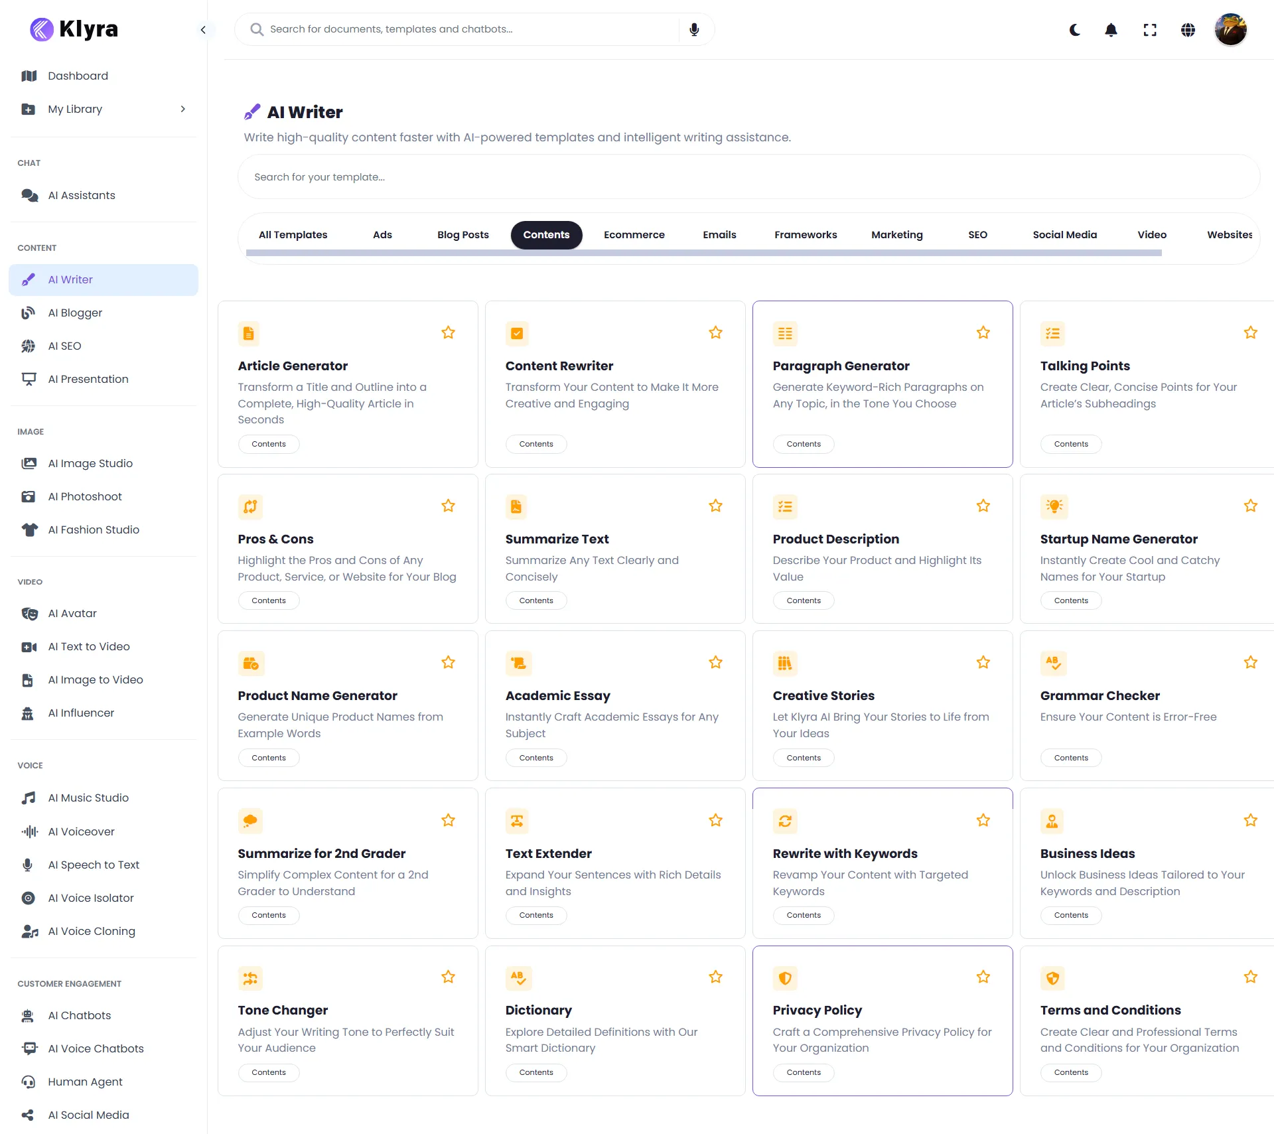Image resolution: width=1274 pixels, height=1134 pixels.
Task: Open notifications bell
Action: (x=1111, y=30)
